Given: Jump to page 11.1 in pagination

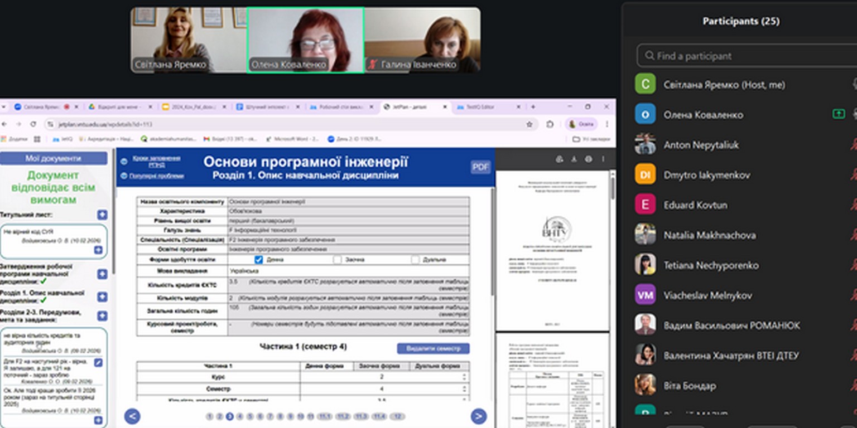Looking at the screenshot, I should pos(324,416).
